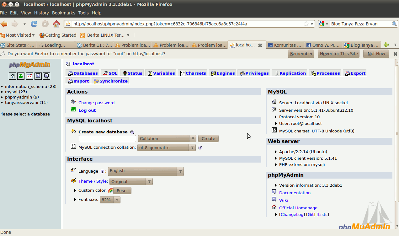Screen dimensions: 399x236
Task: Open the Collation dropdown for new database
Action: [167, 138]
